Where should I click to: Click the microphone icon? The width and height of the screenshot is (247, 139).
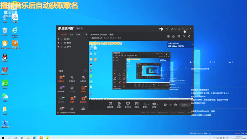click(145, 105)
